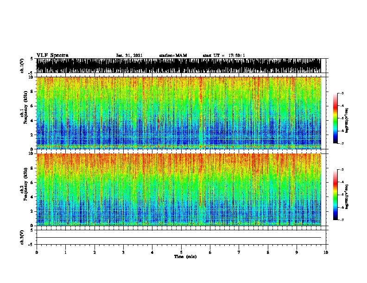Click the "8" tick on ch.1 frequency axis

coord(32,92)
